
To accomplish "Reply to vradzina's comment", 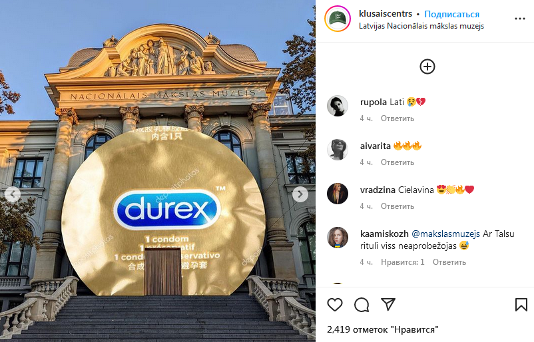I will (398, 206).
